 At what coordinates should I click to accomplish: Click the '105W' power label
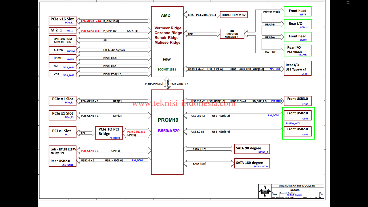click(x=166, y=60)
